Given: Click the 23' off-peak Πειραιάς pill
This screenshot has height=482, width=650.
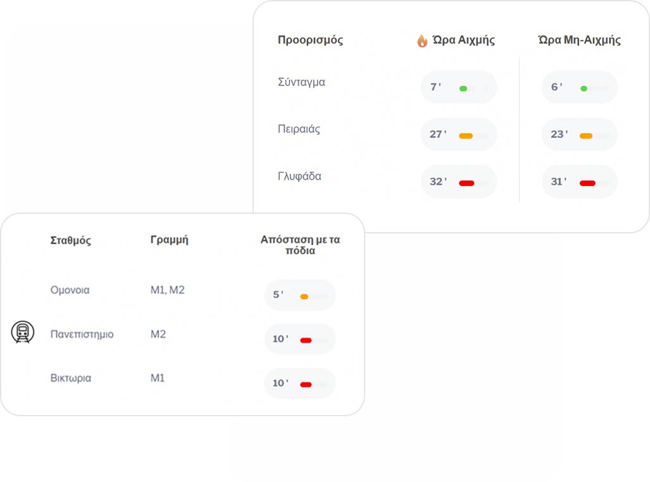Looking at the screenshot, I should click(580, 134).
